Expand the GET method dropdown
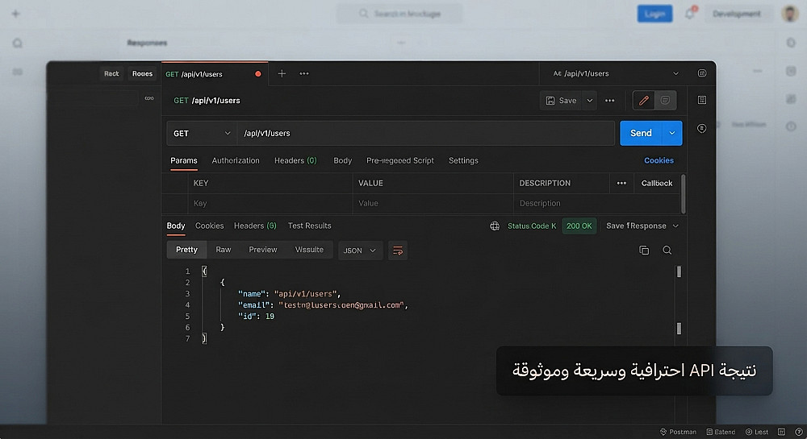This screenshot has height=439, width=807. click(x=202, y=134)
